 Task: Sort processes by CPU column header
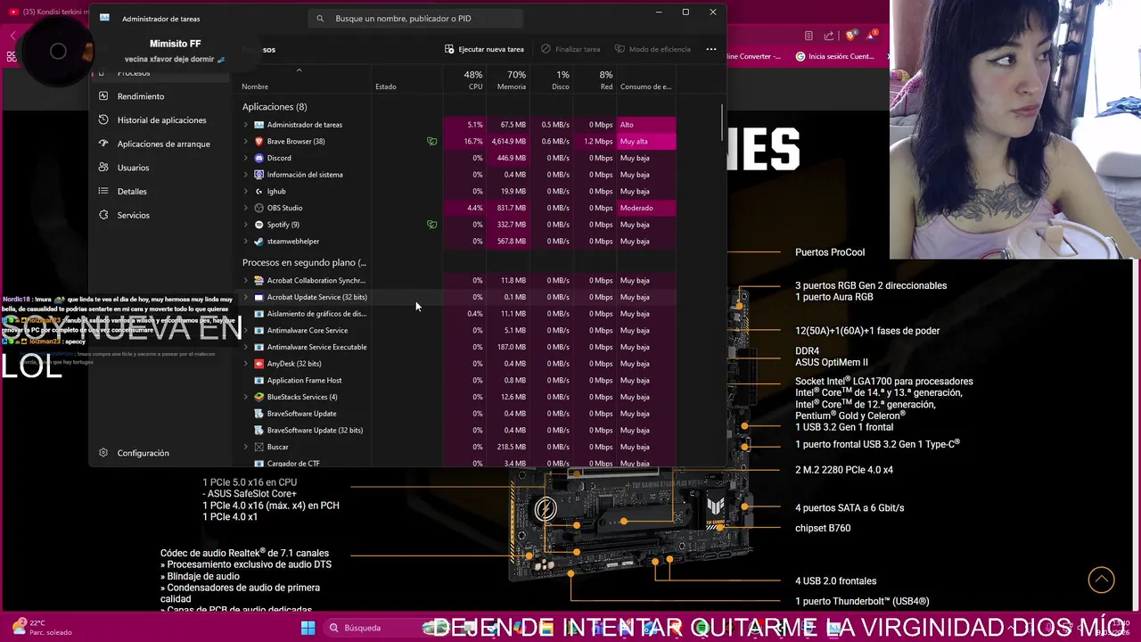(464, 80)
